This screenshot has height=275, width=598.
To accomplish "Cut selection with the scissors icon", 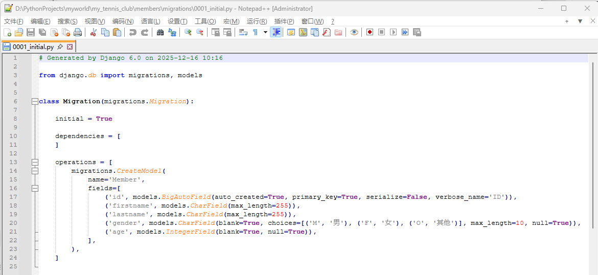I will coord(93,32).
